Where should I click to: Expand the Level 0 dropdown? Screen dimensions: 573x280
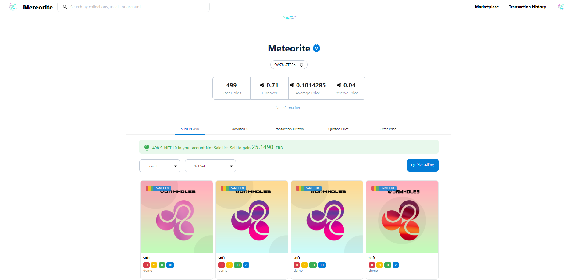[x=159, y=166]
